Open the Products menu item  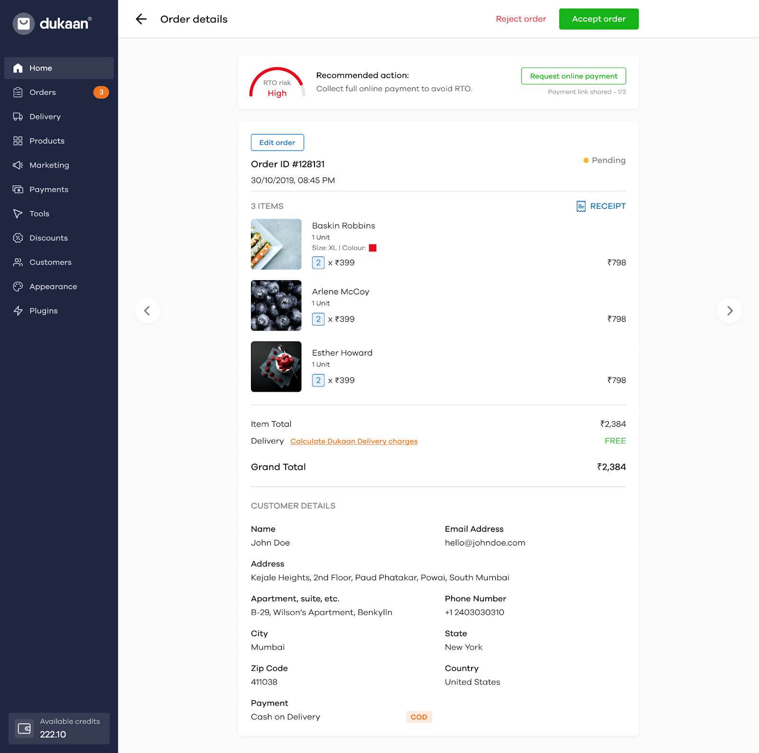59,141
